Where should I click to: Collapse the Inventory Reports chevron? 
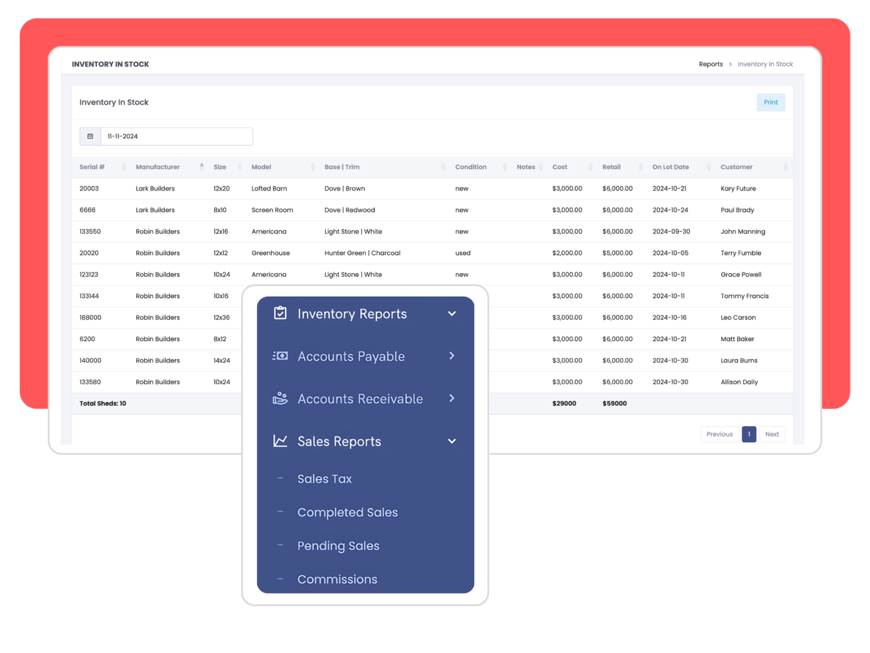coord(452,313)
